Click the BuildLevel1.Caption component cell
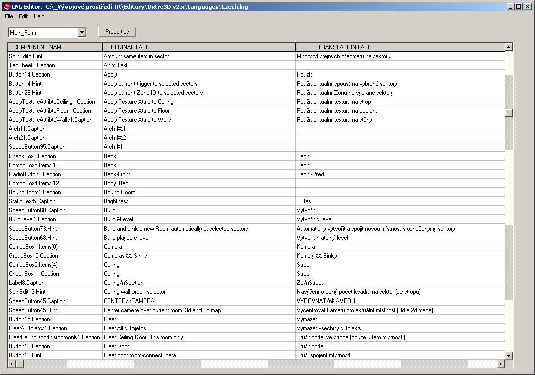This screenshot has height=375, width=535. pos(54,219)
